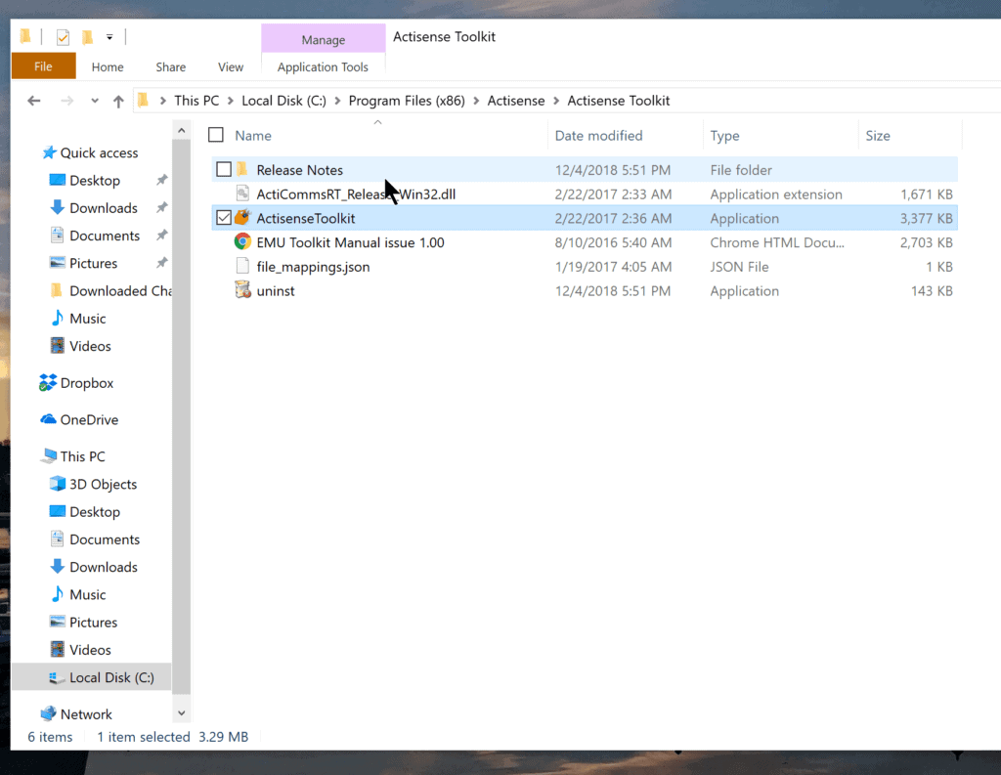
Task: Select the ActisenseToolkit application icon
Action: click(x=242, y=218)
